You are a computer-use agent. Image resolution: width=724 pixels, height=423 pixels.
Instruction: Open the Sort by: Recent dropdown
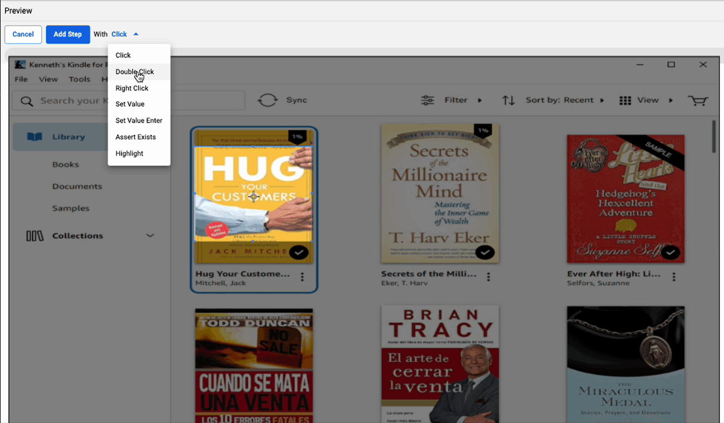coord(564,101)
